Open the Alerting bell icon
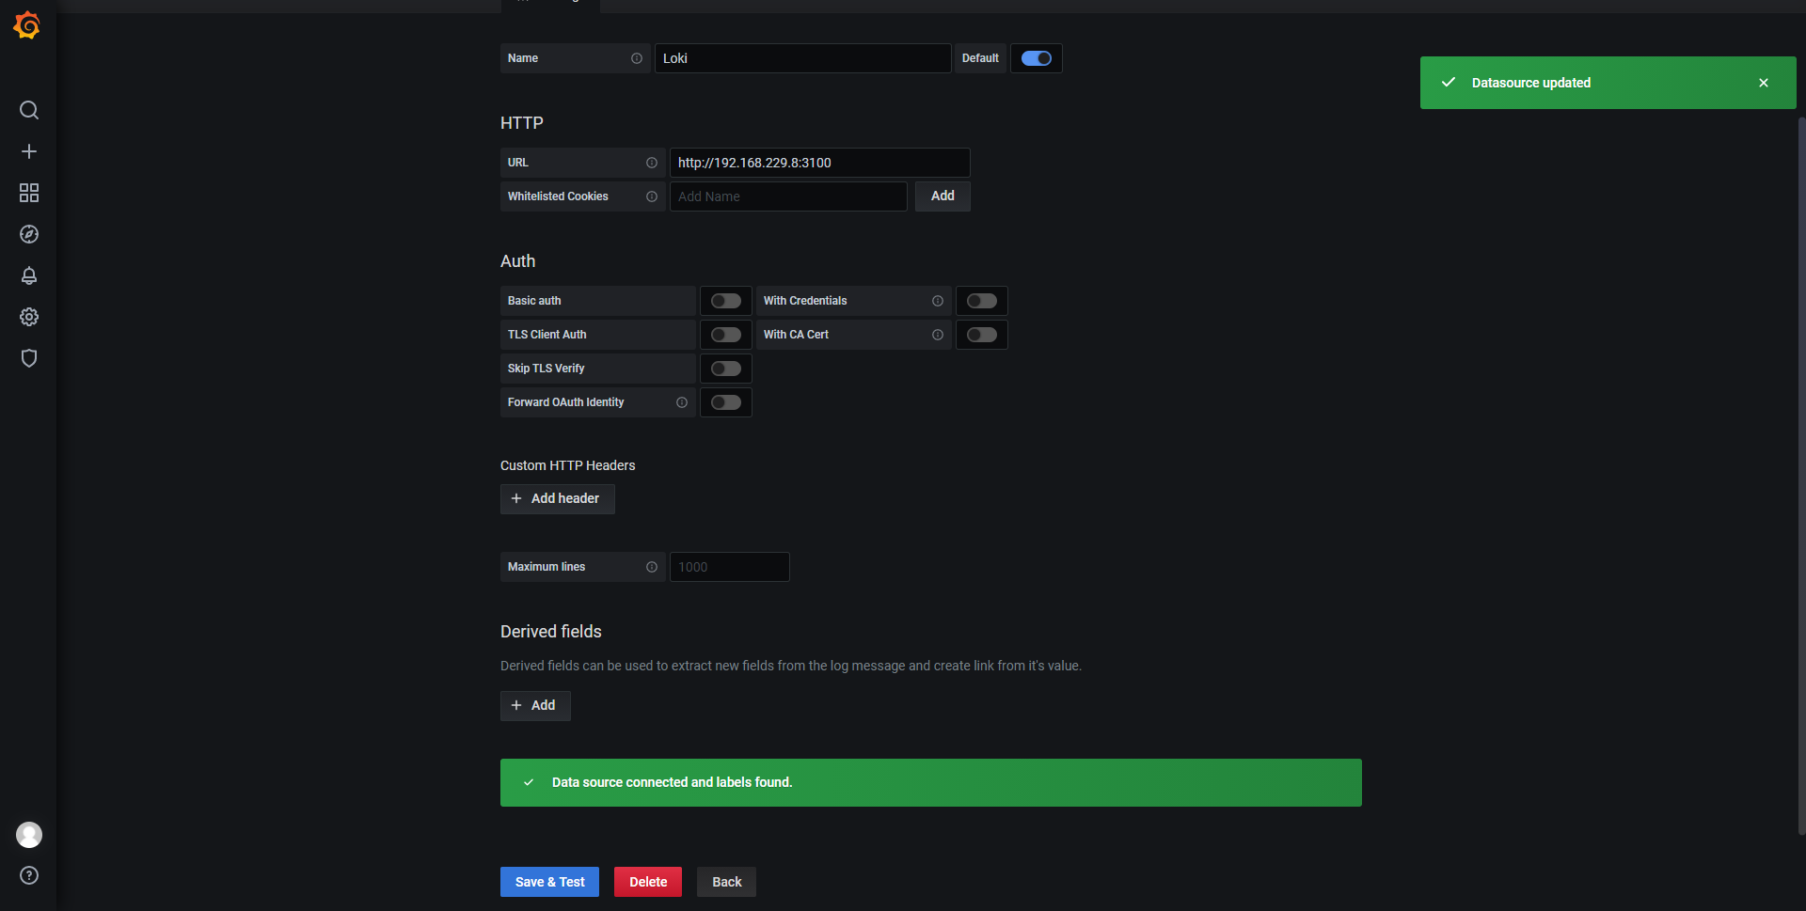This screenshot has height=911, width=1806. (x=29, y=275)
